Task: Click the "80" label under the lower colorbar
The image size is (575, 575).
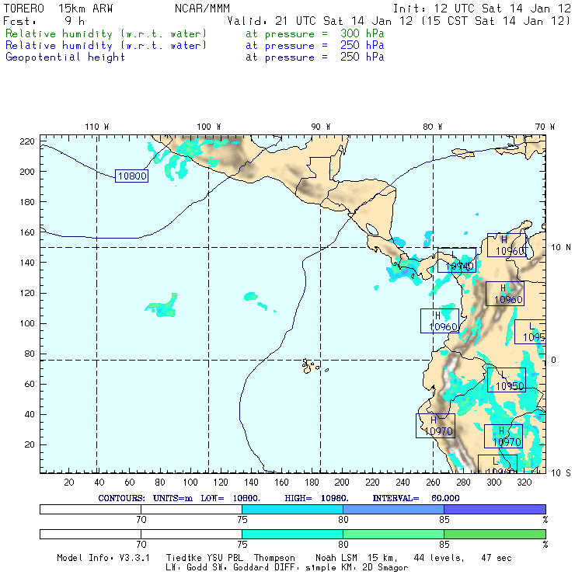Action: click(x=343, y=545)
